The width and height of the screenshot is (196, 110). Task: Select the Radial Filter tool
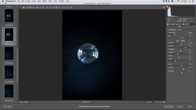pyautogui.click(x=59, y=8)
